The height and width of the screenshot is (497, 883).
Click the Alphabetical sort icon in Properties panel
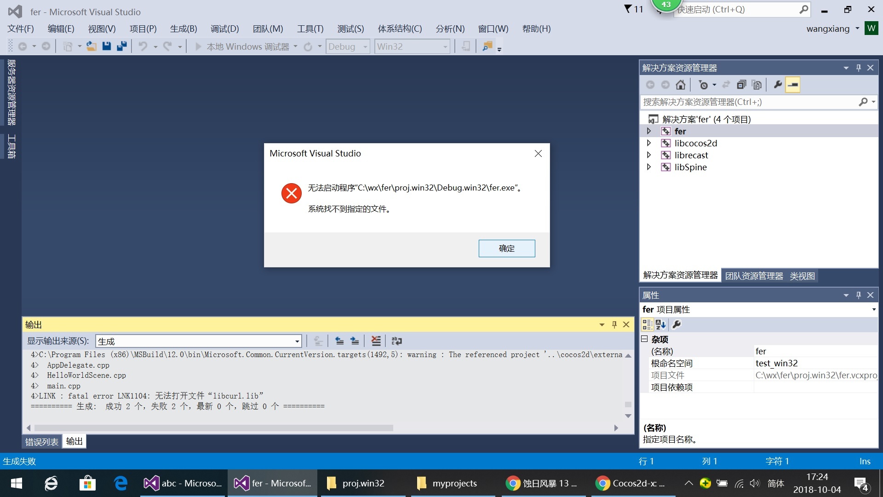661,324
